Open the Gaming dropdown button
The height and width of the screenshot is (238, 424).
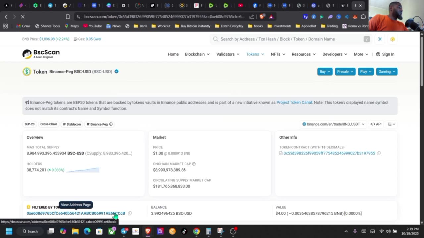tap(387, 72)
